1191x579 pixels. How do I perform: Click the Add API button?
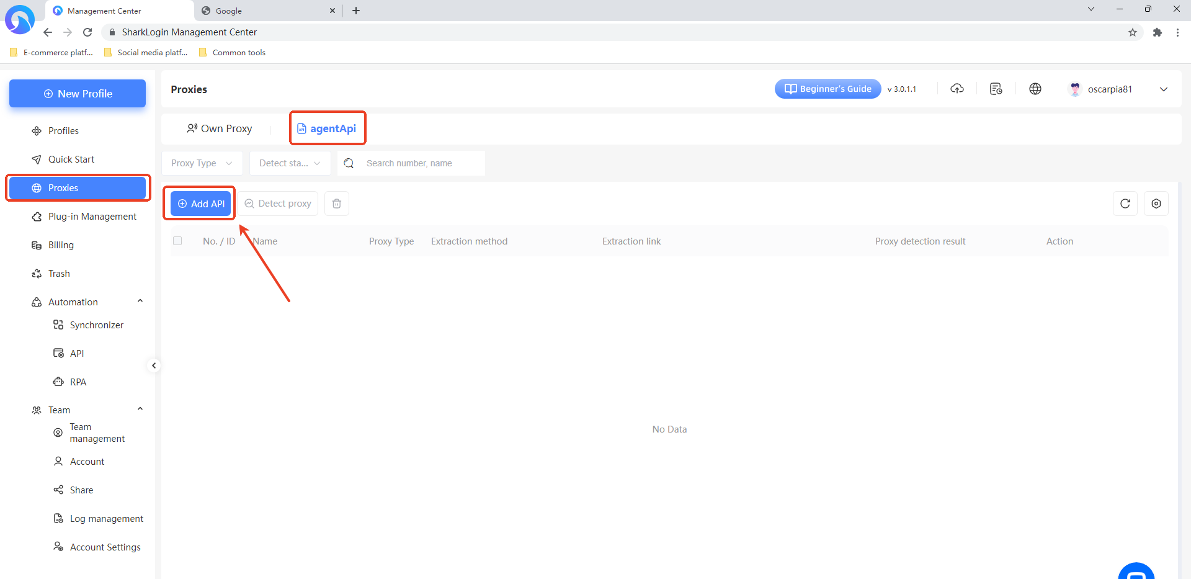tap(201, 204)
